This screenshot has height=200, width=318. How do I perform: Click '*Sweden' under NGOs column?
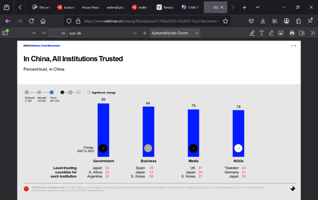tap(232, 168)
